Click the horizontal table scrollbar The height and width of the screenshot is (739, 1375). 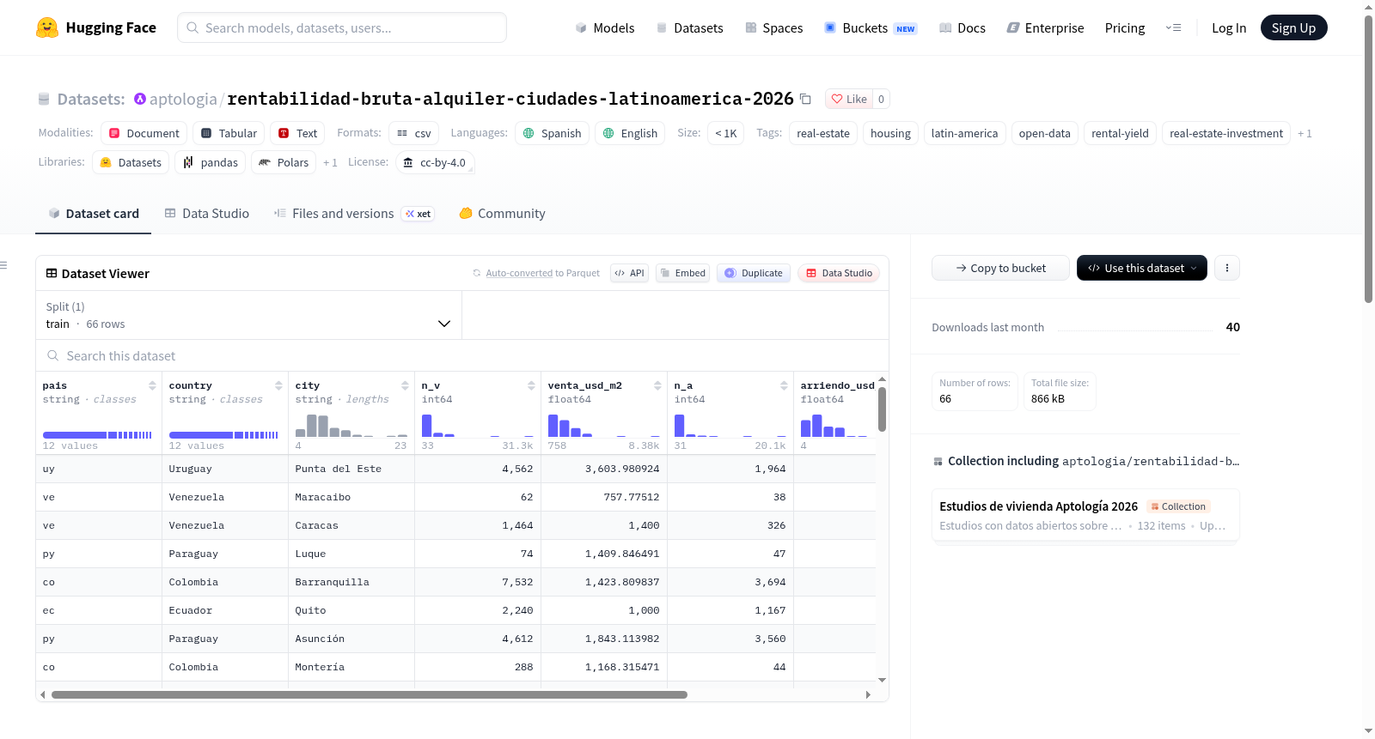370,694
